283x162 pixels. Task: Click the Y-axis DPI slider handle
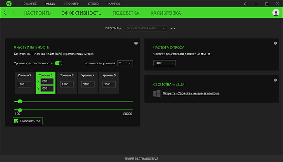click(x=20, y=110)
